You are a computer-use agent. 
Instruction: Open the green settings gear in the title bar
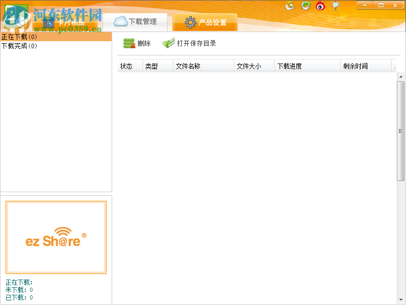[x=305, y=6]
